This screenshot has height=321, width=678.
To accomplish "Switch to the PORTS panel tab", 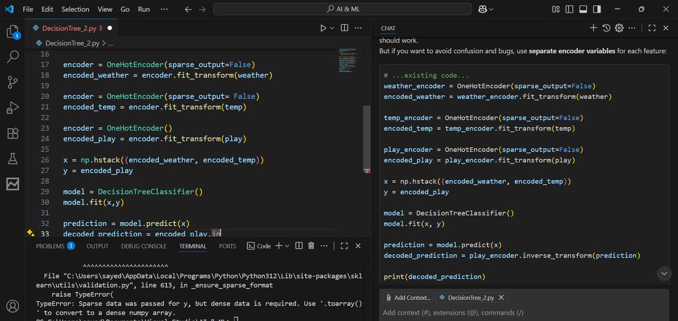I will (x=228, y=246).
